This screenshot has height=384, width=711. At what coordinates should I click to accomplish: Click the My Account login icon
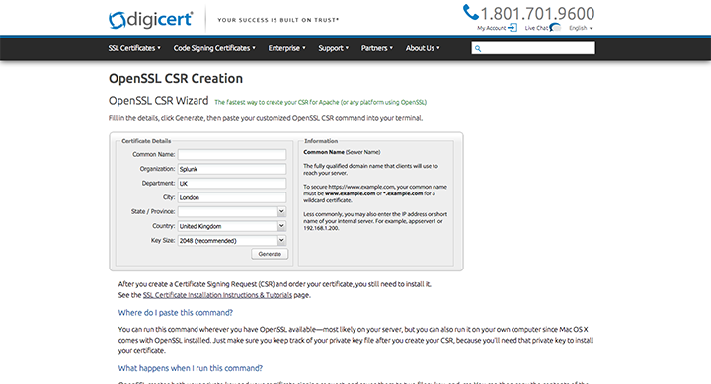tap(513, 28)
